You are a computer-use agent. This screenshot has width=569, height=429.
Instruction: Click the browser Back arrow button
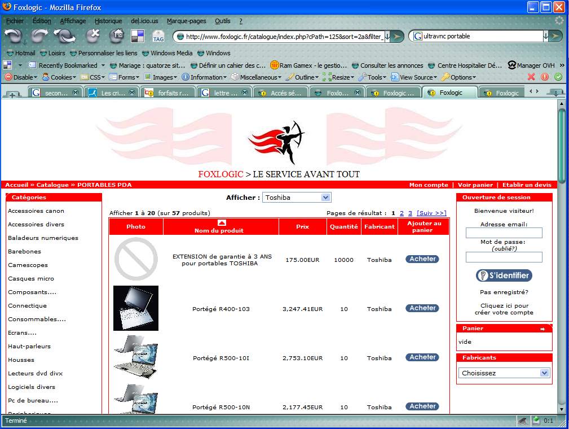(x=14, y=36)
